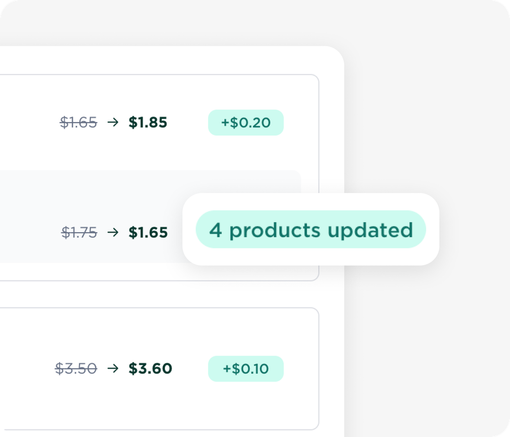
Task: Click the struck-through old price $3.50
Action: [76, 368]
